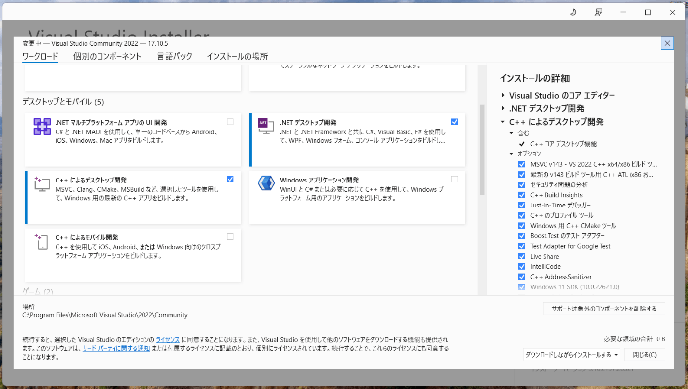Enable C++ によるモバイル開発 workload

click(230, 236)
